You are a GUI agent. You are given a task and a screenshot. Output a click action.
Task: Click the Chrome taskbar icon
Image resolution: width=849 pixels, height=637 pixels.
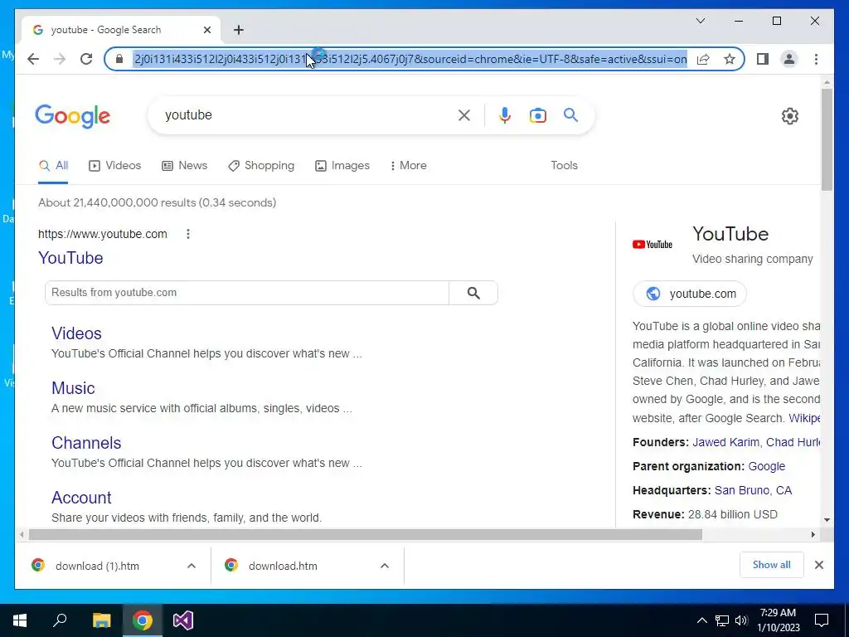pos(143,620)
